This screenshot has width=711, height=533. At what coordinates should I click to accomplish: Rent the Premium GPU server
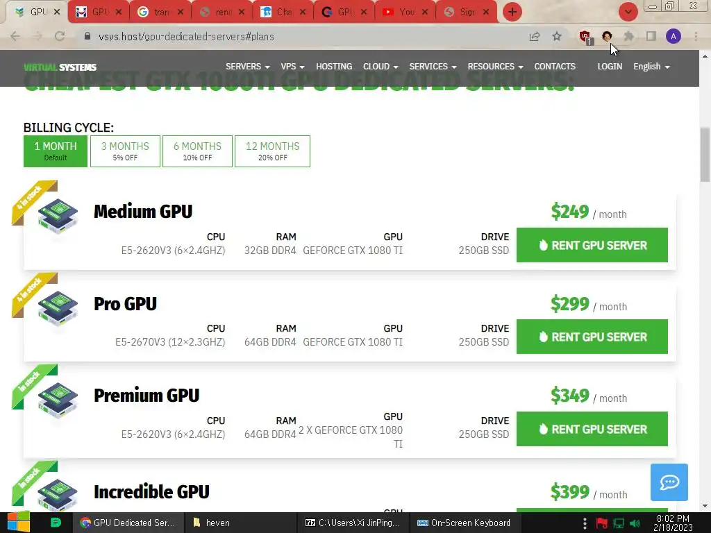(x=592, y=429)
